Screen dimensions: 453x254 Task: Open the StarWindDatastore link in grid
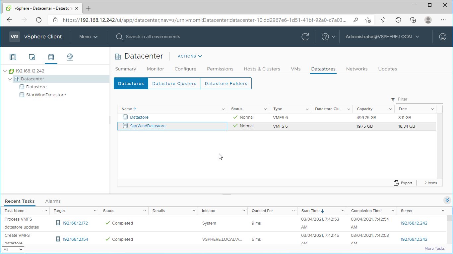[148, 126]
